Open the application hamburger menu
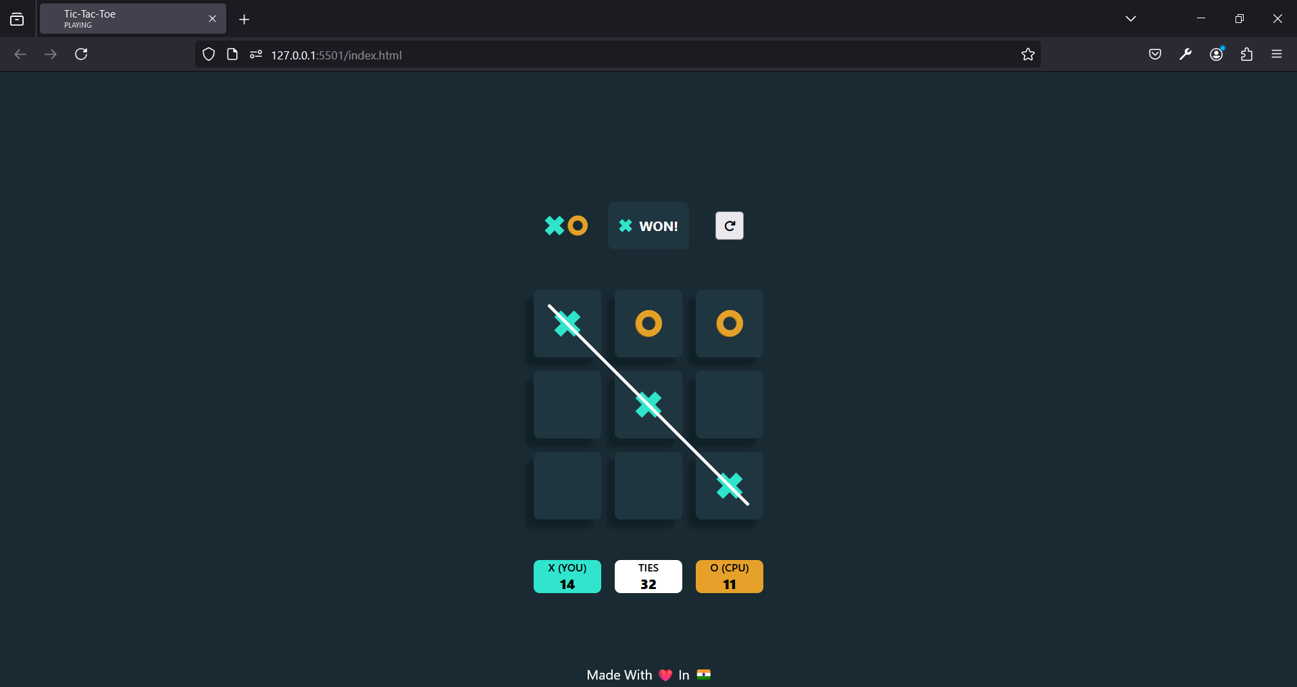Screen dimensions: 1297x687 click(1277, 55)
